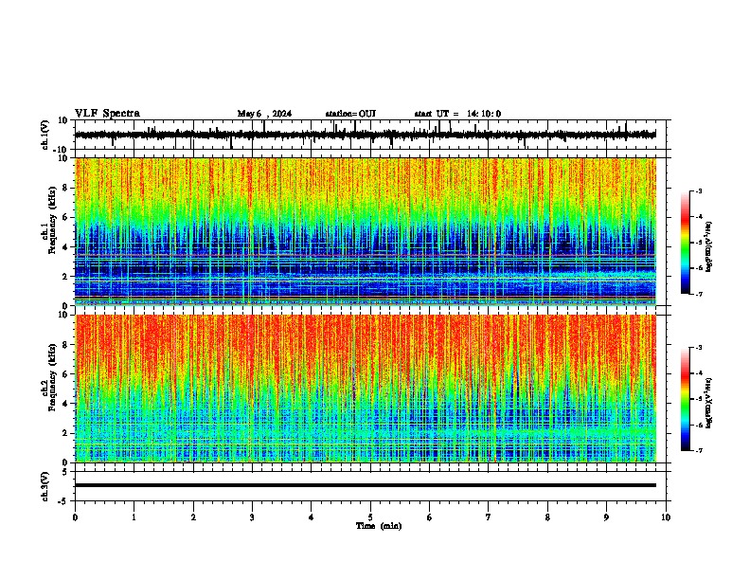Click the 4 kHz tick of ch.2 spectrogram
The width and height of the screenshot is (750, 580).
pos(65,404)
